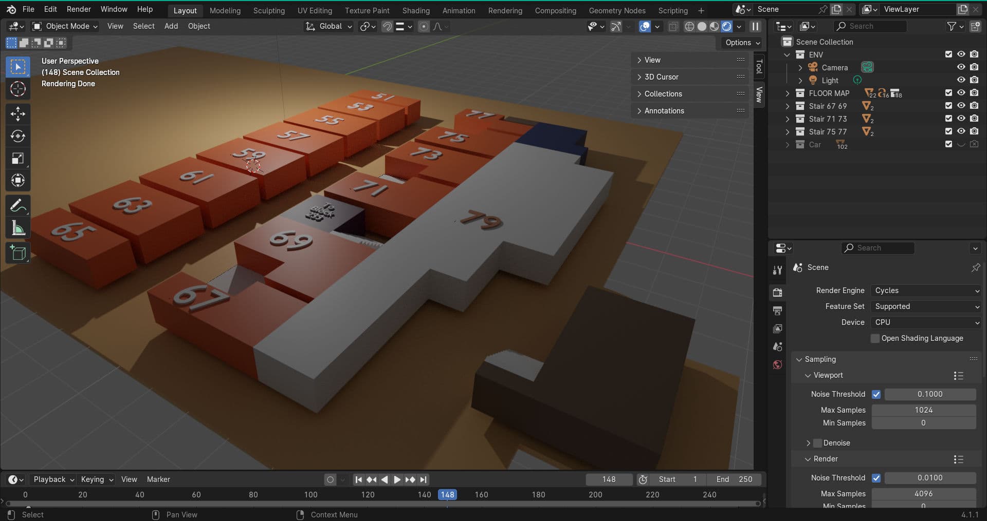Open the Global orientation dropdown
Screen dimensions: 987x521
pos(328,26)
